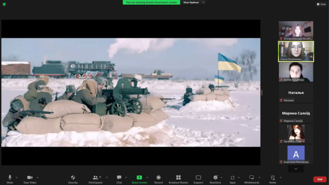Stop Video camera toggle
This screenshot has height=185, width=330.
29,178
